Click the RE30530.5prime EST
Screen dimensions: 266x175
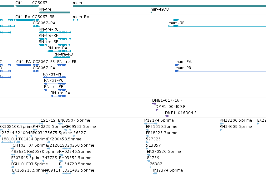coord(29,155)
